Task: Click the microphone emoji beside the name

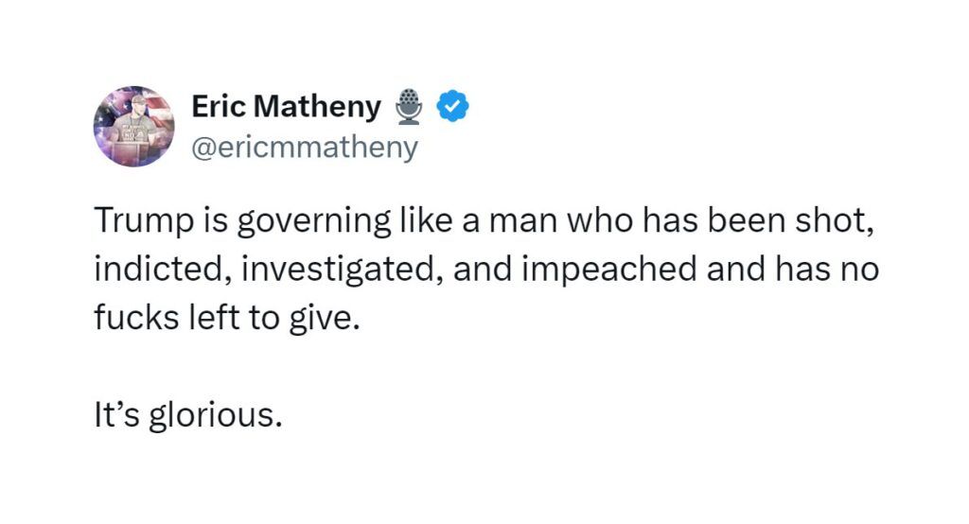Action: (408, 107)
